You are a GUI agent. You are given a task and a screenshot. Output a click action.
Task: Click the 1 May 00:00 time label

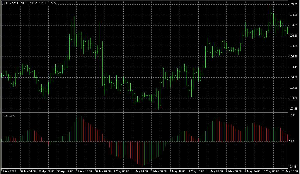coord(121,171)
